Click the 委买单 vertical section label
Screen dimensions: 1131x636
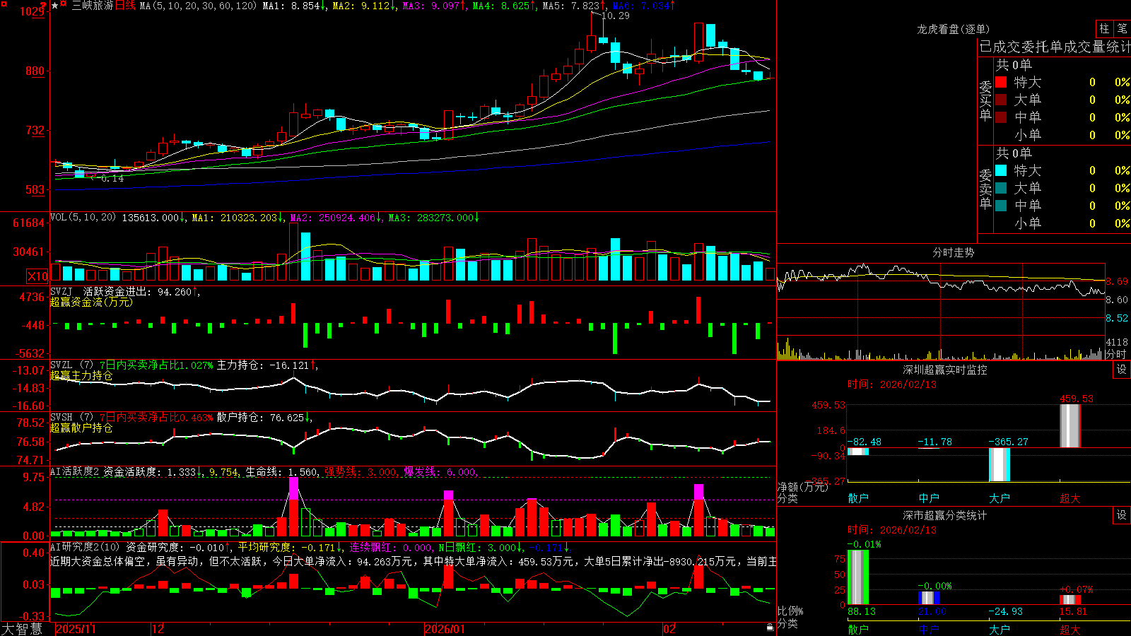[985, 100]
